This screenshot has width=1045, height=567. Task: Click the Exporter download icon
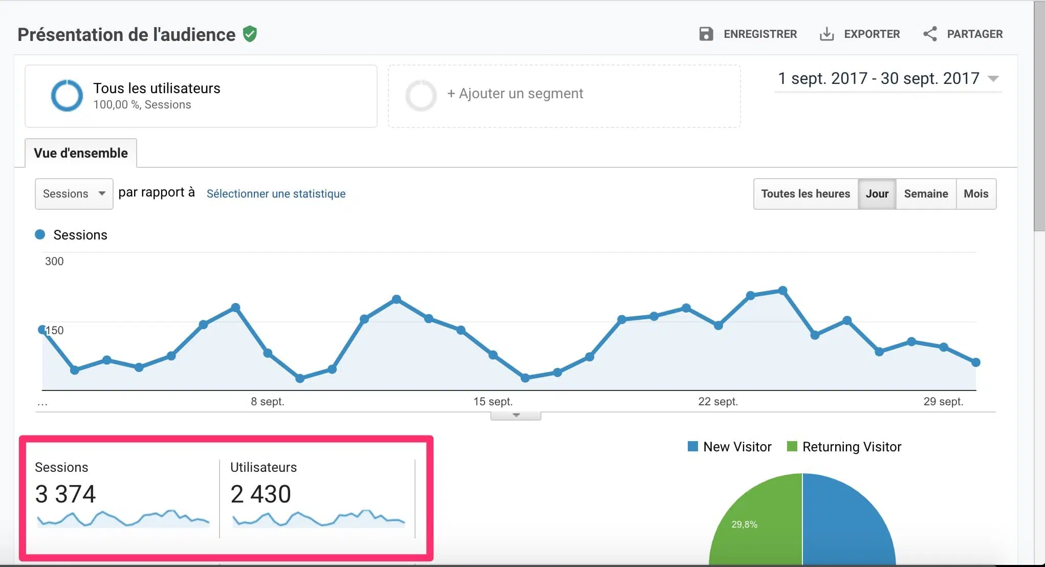826,34
